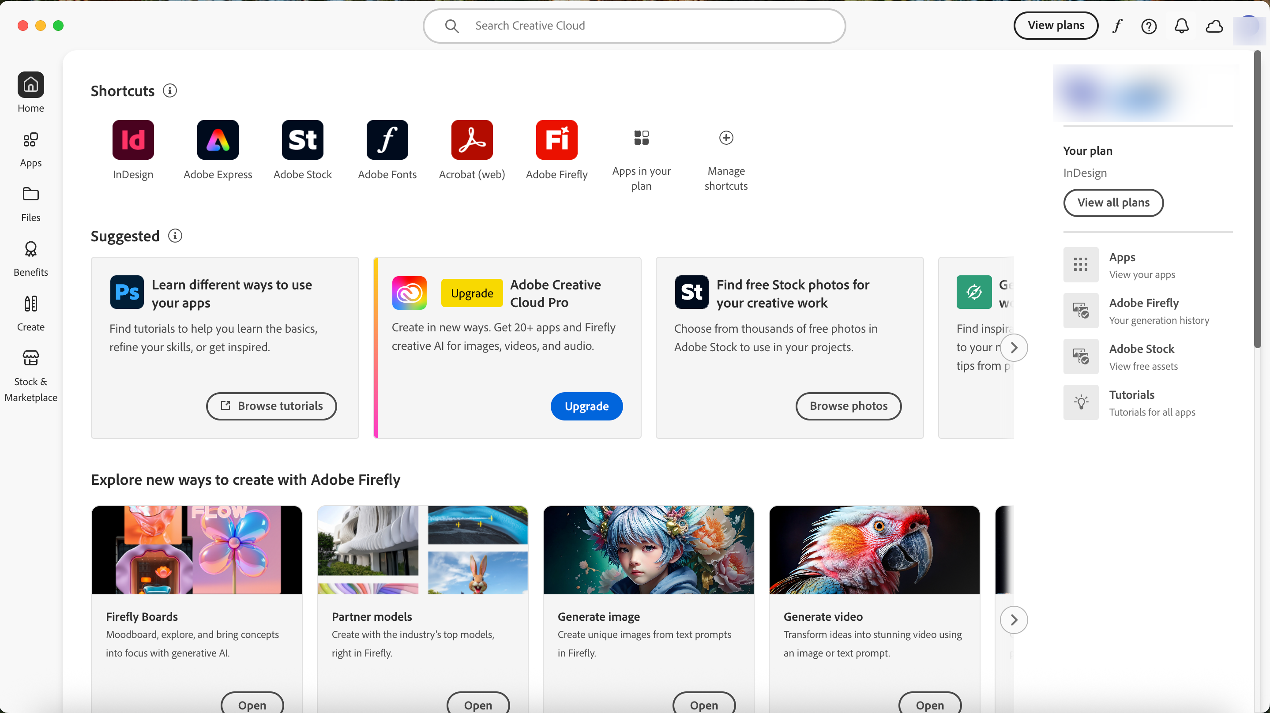Click the Manage shortcuts plus icon
Image resolution: width=1270 pixels, height=713 pixels.
point(726,138)
